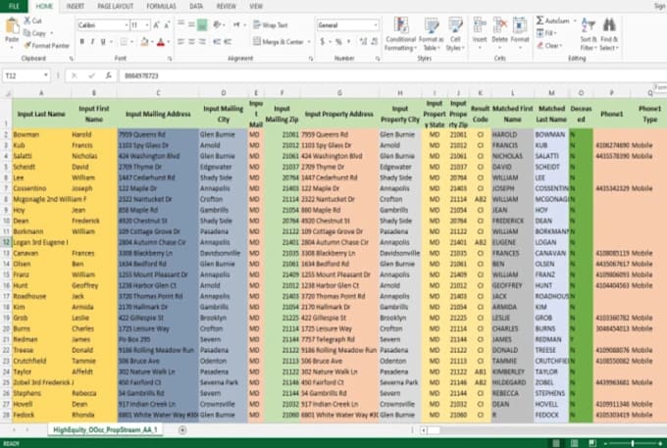Open Sort & Filter menu
This screenshot has width=667, height=448.
(589, 34)
